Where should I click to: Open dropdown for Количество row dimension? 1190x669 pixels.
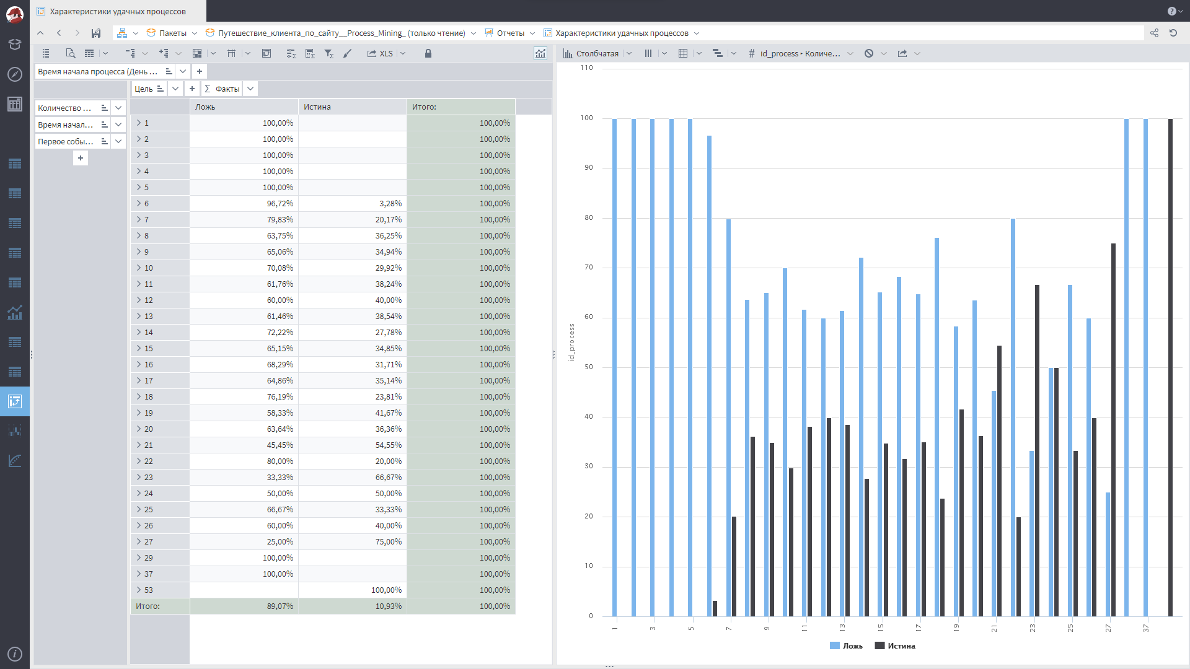pos(118,108)
